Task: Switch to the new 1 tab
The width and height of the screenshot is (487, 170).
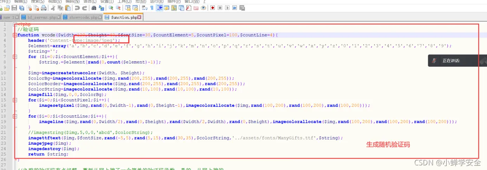Action: pyautogui.click(x=10, y=17)
